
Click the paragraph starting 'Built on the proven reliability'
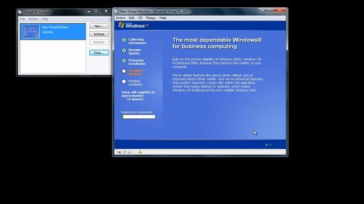[217, 63]
